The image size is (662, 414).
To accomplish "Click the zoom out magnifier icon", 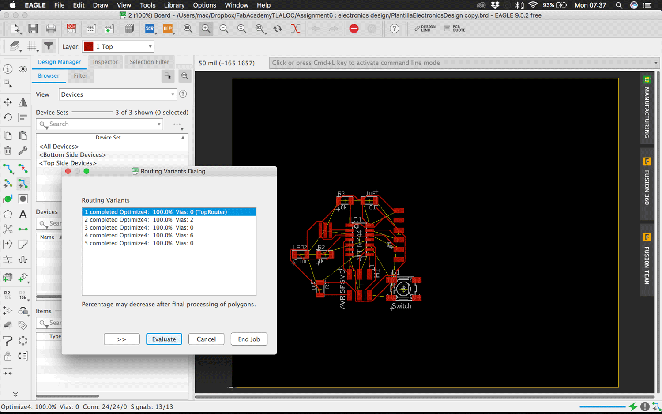I will [224, 29].
